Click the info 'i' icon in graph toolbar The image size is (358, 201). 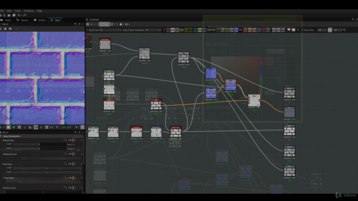[95, 24]
